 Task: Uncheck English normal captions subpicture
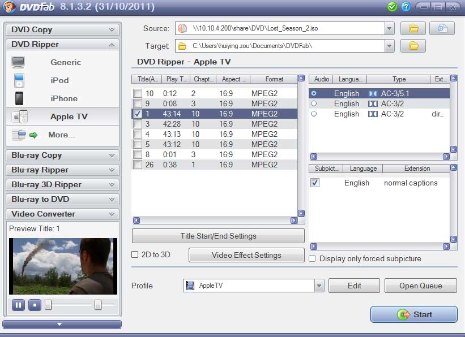coord(315,183)
